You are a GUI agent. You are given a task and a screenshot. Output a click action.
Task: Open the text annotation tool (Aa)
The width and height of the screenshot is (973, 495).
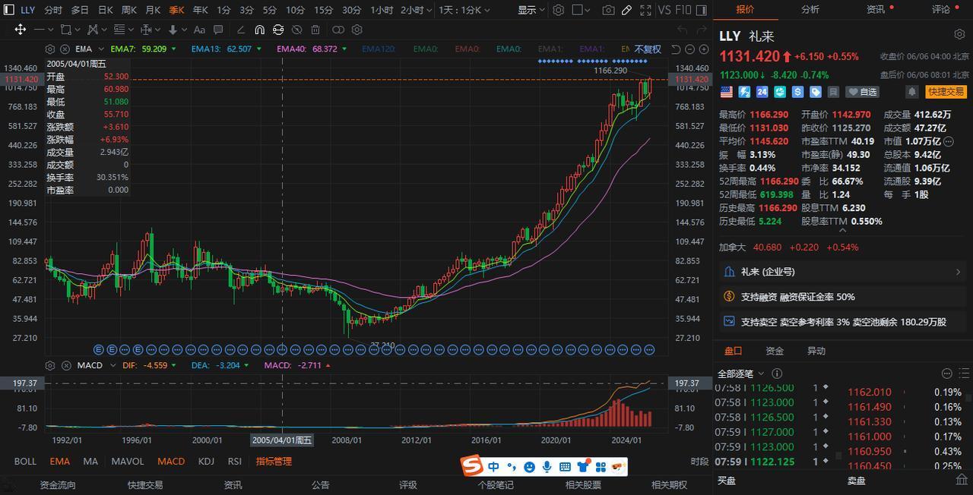[x=199, y=30]
